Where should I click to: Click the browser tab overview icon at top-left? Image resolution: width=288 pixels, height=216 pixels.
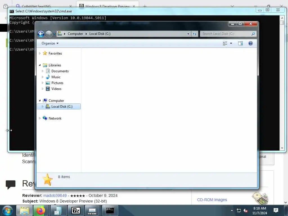pyautogui.click(x=6, y=6)
